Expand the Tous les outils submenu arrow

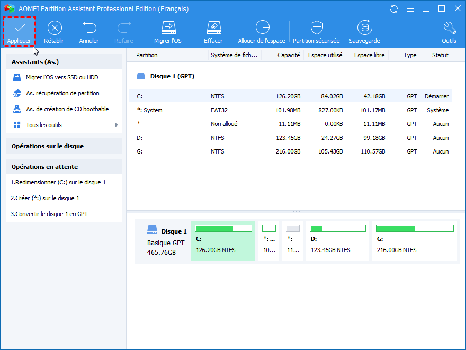(116, 125)
